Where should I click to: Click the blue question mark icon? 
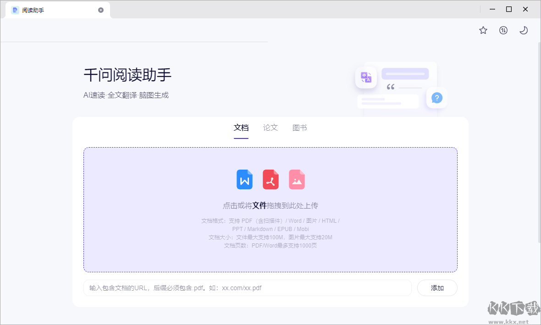(437, 98)
